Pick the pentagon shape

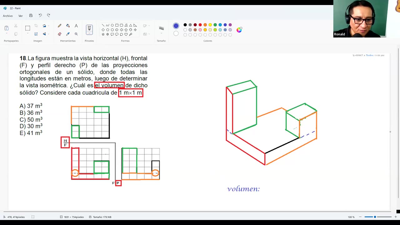pyautogui.click(x=107, y=30)
